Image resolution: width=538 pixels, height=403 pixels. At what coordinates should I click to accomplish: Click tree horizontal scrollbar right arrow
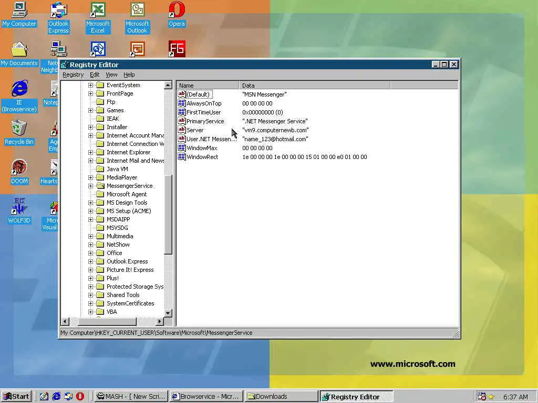coord(159,322)
